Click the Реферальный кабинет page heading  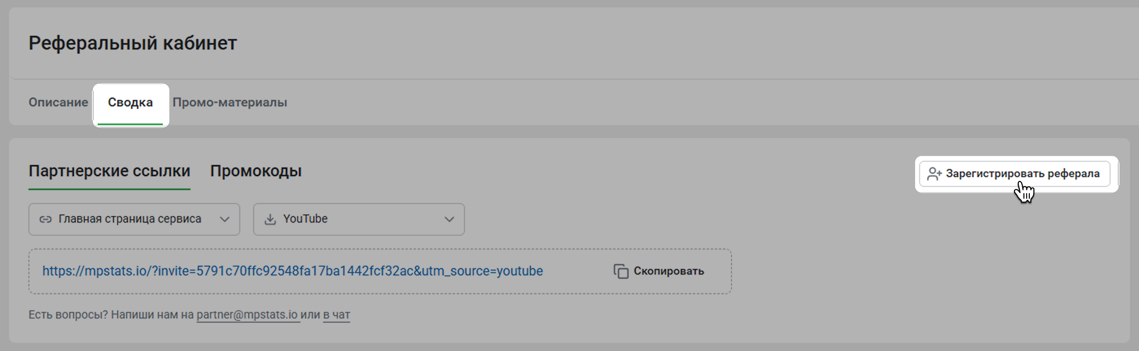pos(133,43)
